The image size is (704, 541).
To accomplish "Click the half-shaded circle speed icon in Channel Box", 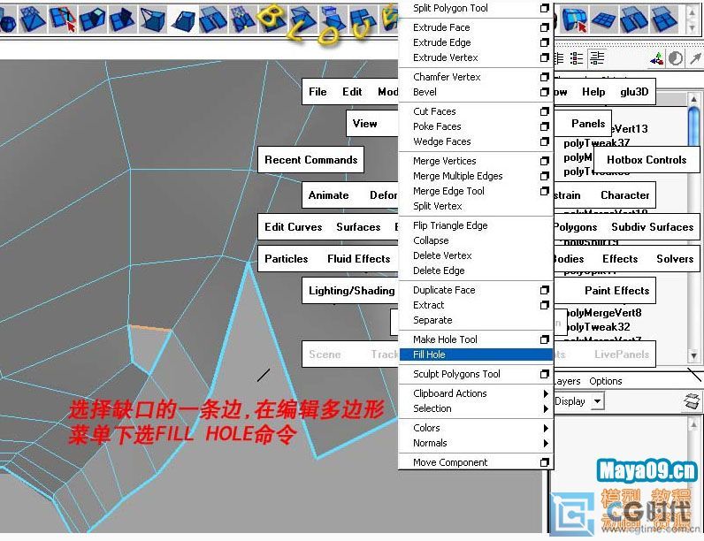I will 676,58.
